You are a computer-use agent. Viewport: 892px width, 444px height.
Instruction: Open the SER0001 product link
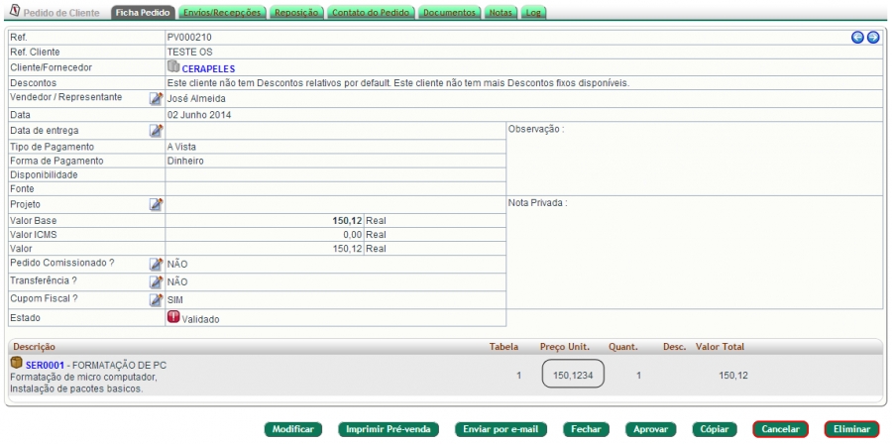pyautogui.click(x=47, y=365)
